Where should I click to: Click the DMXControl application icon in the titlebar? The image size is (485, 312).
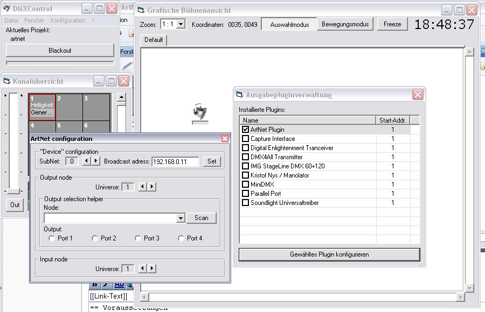tap(6, 8)
